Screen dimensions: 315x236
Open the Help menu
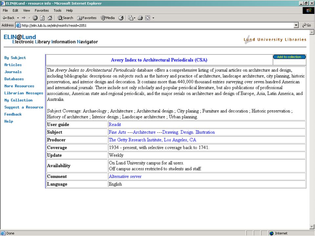[69, 10]
